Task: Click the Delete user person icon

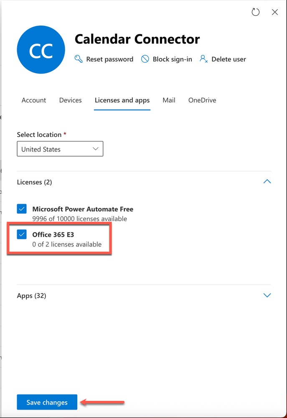Action: pyautogui.click(x=204, y=59)
